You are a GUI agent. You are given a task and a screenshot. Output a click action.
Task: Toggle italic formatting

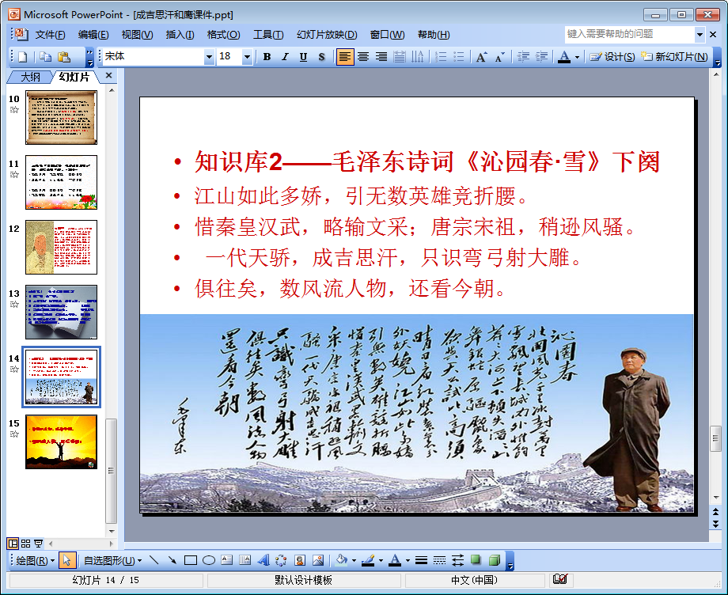285,57
